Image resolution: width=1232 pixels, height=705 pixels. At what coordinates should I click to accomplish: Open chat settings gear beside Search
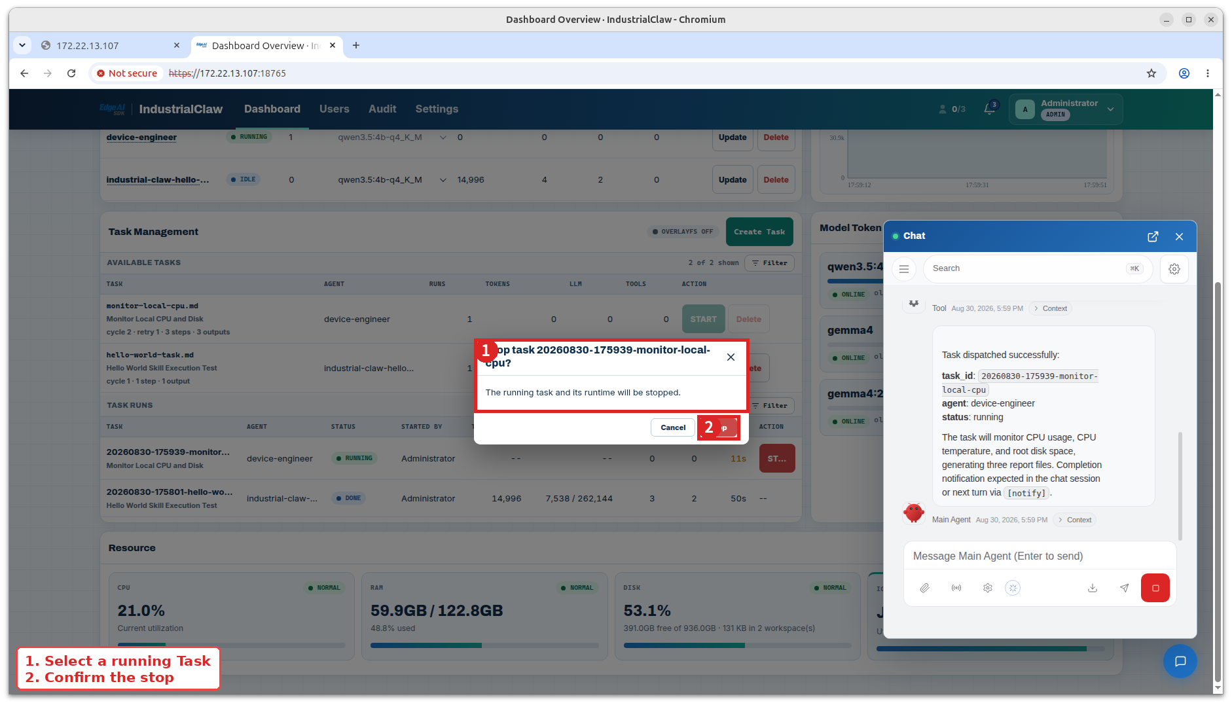click(x=1174, y=269)
